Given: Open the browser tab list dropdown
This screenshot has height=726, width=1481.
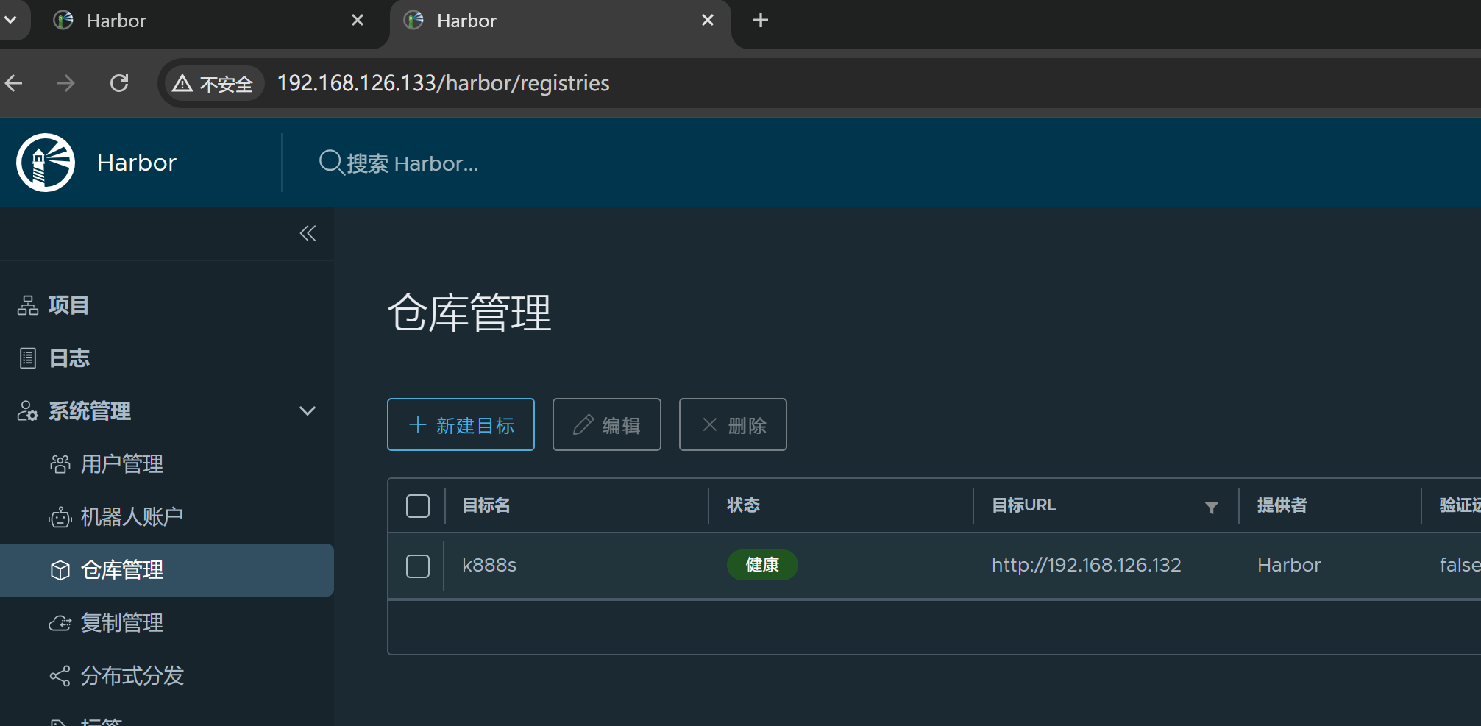Looking at the screenshot, I should (x=11, y=20).
